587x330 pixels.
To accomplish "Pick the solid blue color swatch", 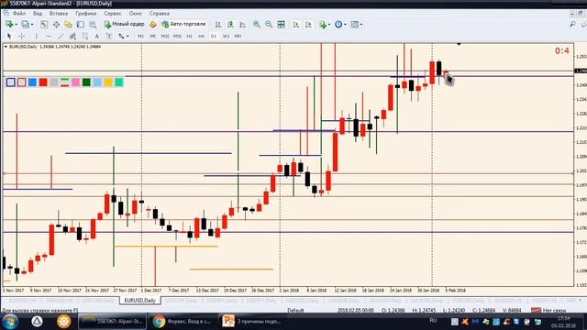I will click(33, 82).
